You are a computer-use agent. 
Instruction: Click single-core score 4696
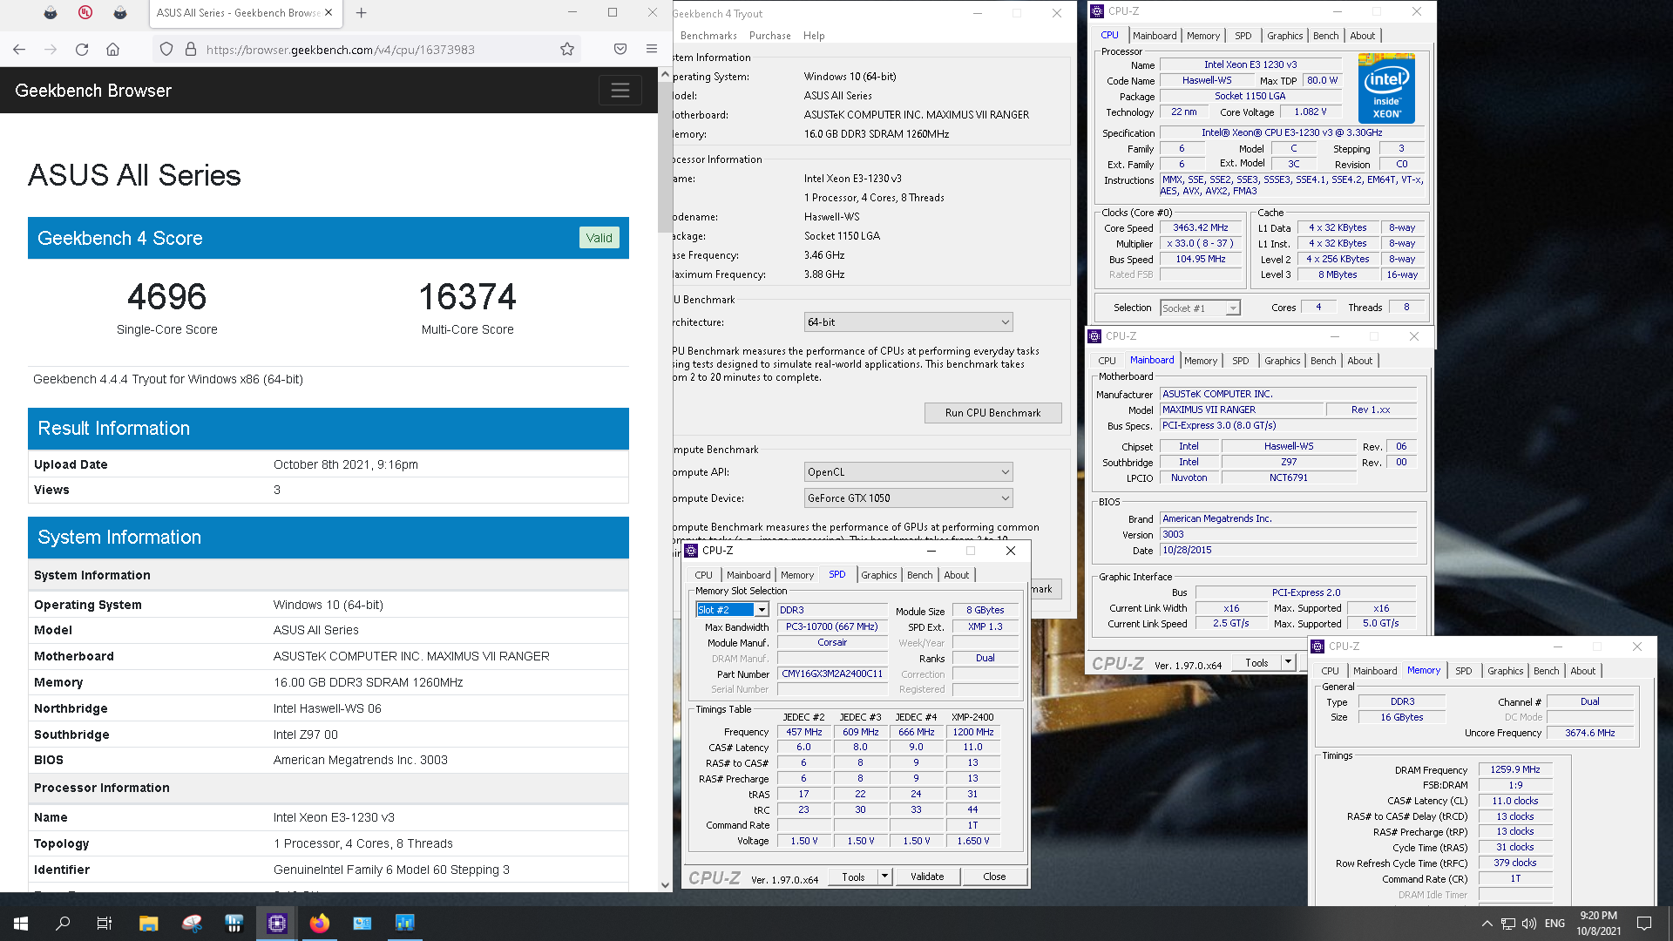166,297
